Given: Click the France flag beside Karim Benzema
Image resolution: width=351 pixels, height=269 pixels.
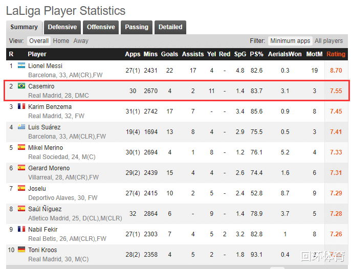Looking at the screenshot, I should coord(21,106).
